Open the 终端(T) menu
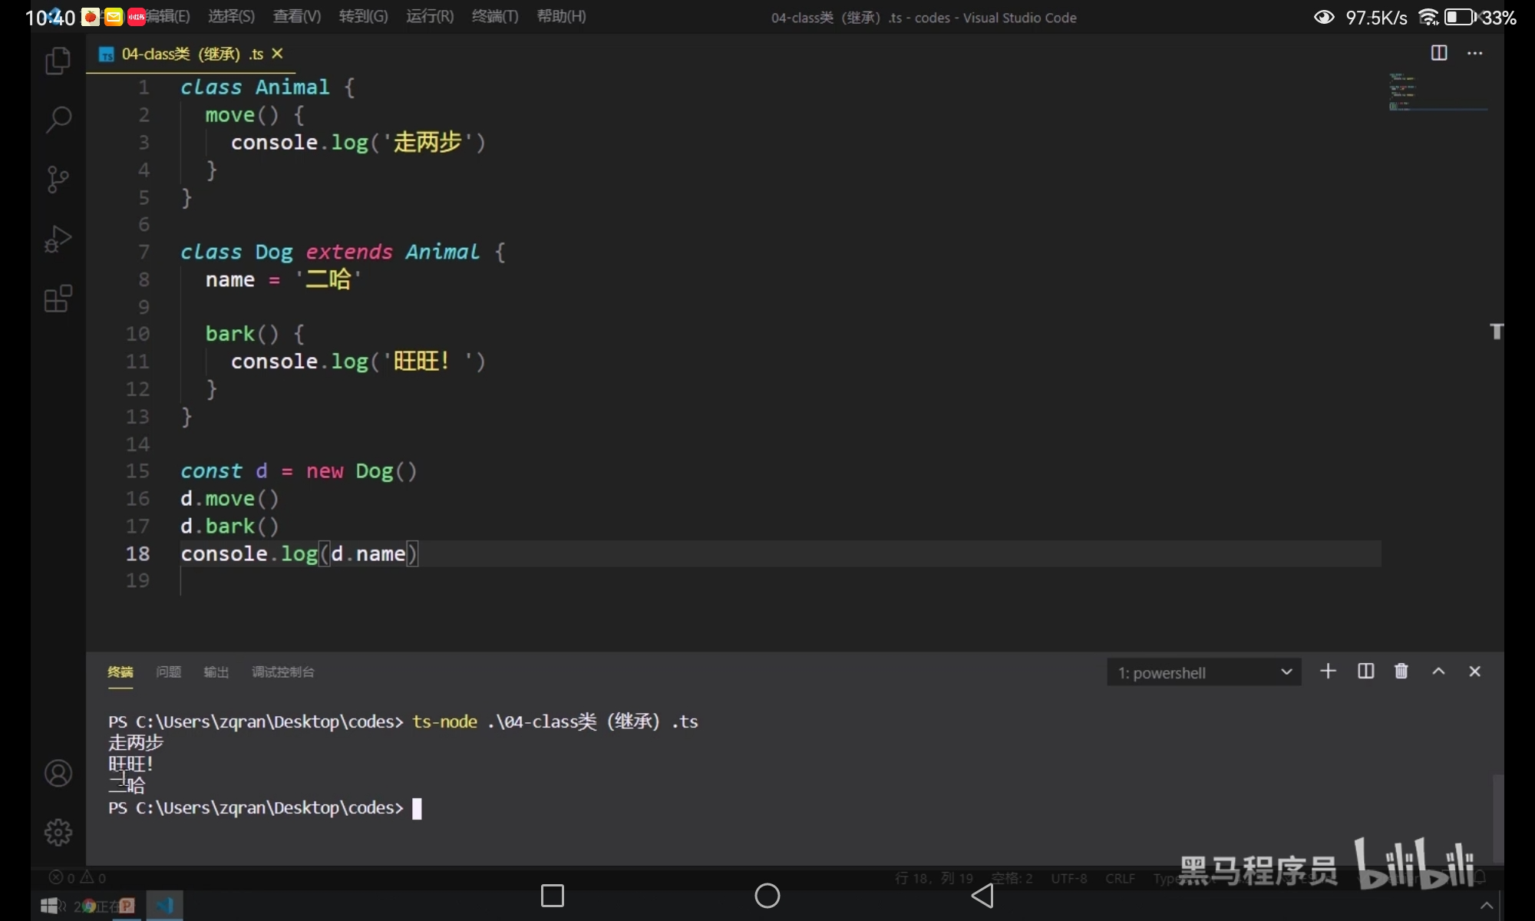 tap(495, 16)
